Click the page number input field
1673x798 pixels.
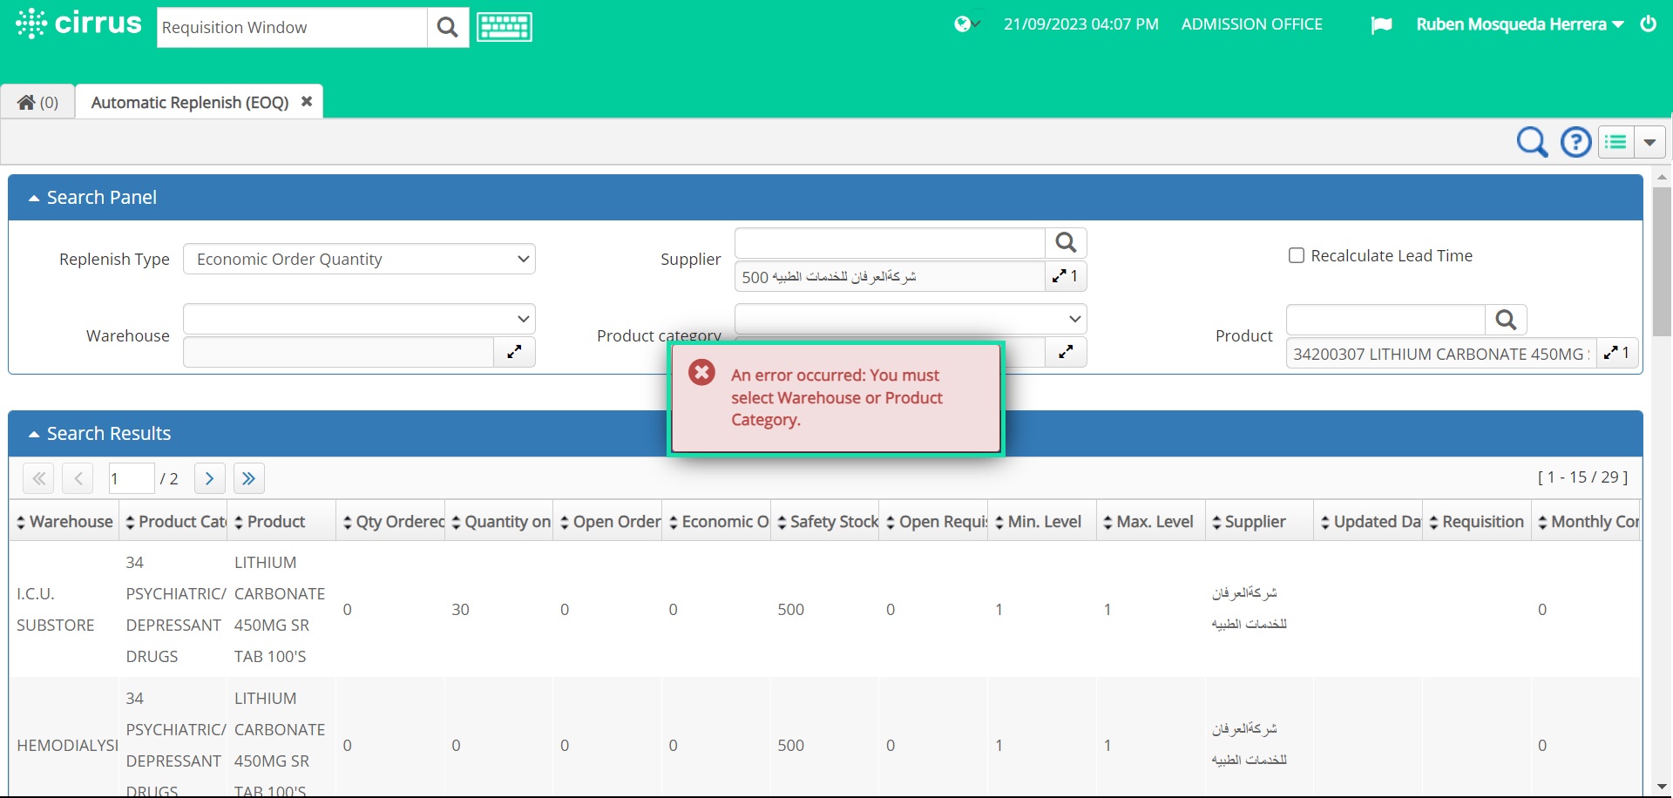tap(130, 478)
